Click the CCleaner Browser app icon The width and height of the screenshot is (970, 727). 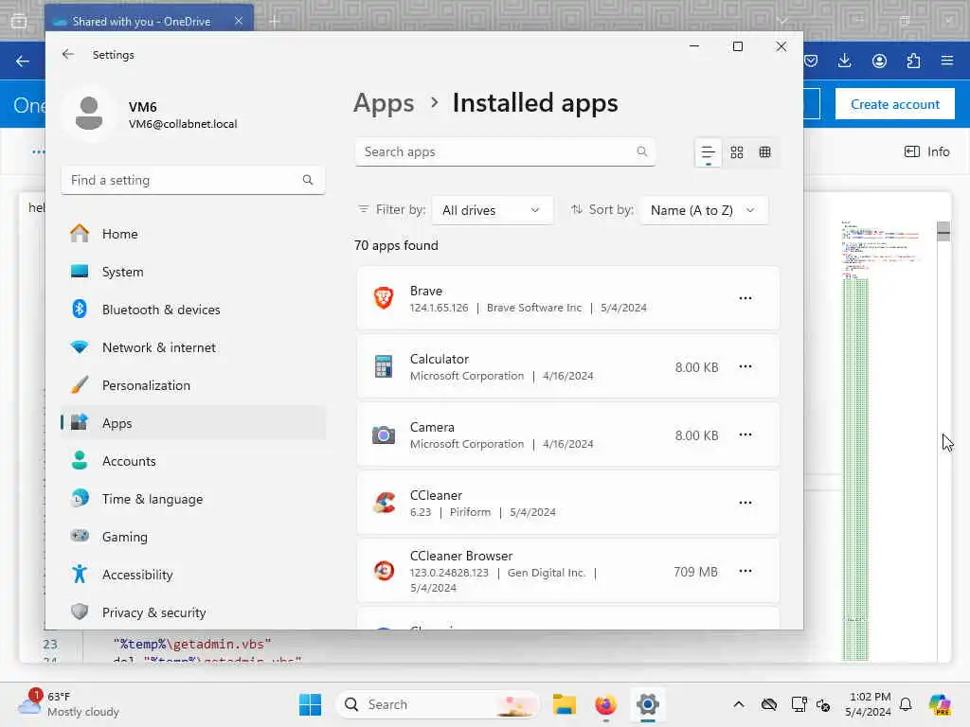click(384, 571)
